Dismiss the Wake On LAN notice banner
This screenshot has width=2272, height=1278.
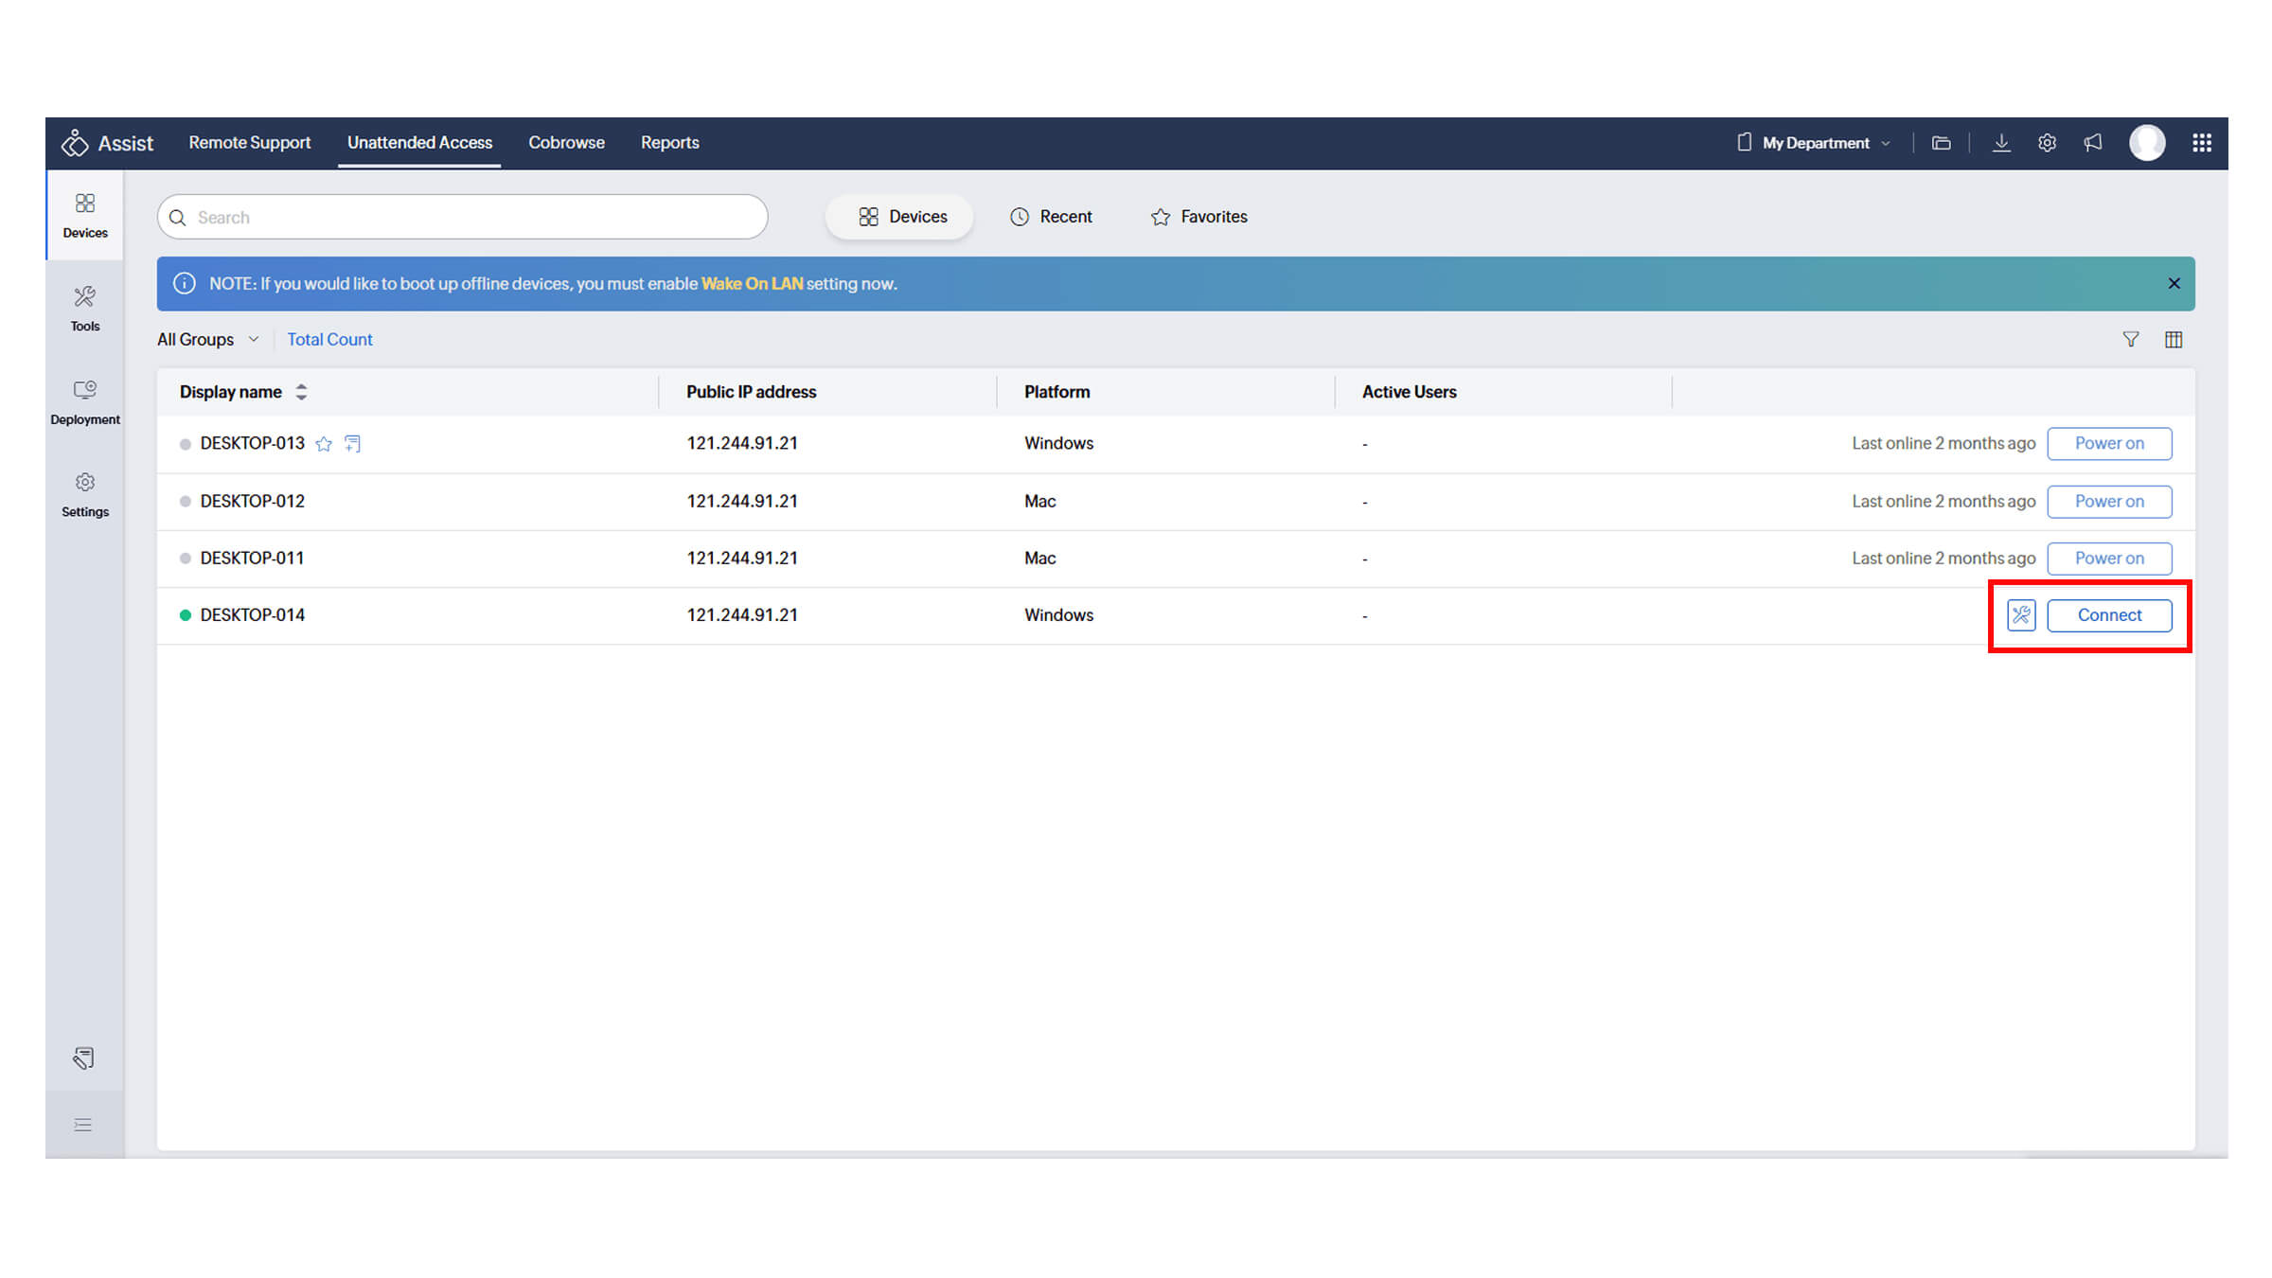click(2174, 284)
